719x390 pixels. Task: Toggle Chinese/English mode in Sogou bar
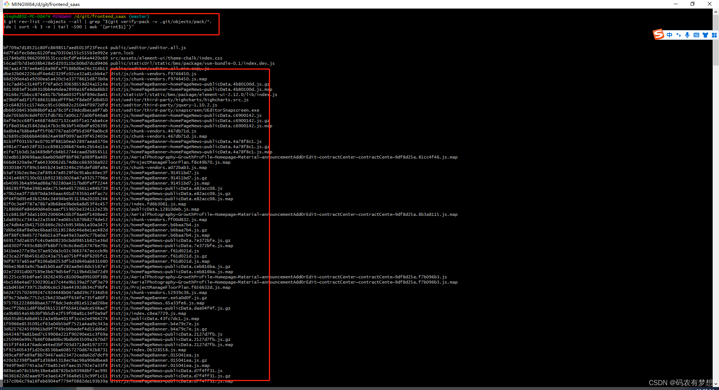tap(669, 35)
